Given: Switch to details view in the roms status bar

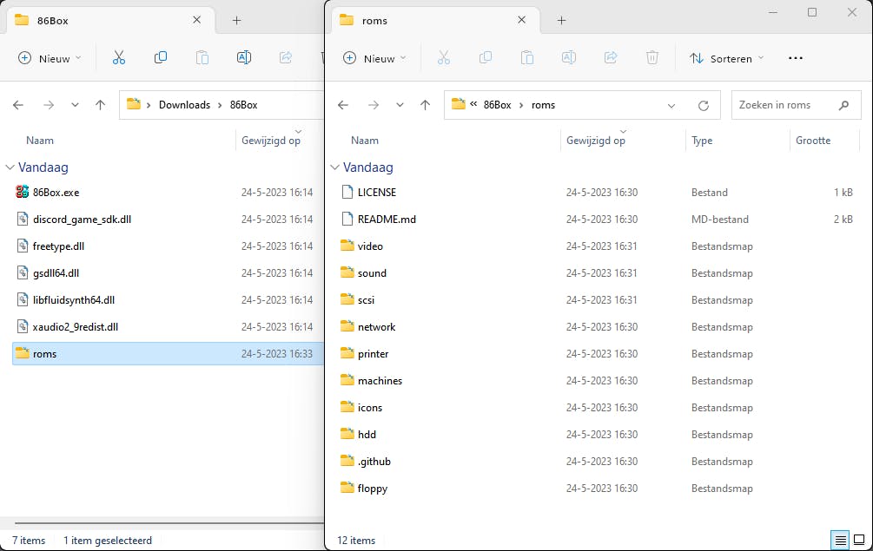Looking at the screenshot, I should 840,540.
